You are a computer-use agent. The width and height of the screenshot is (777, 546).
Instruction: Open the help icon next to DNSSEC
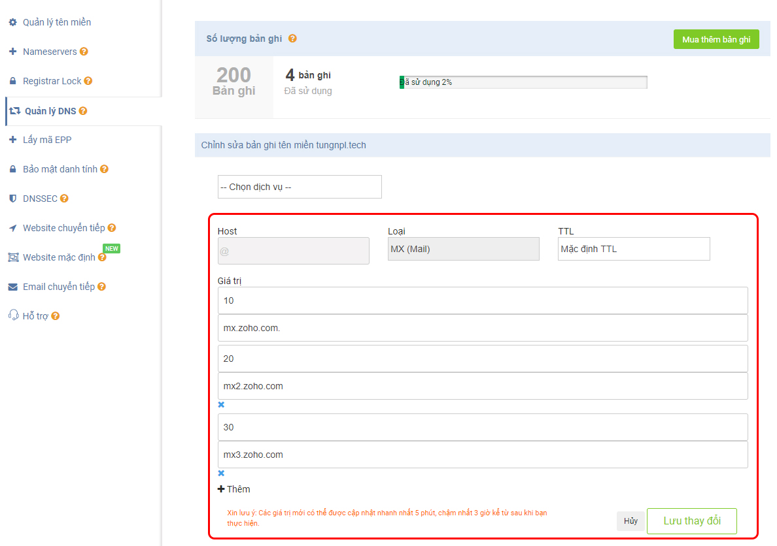pos(64,199)
